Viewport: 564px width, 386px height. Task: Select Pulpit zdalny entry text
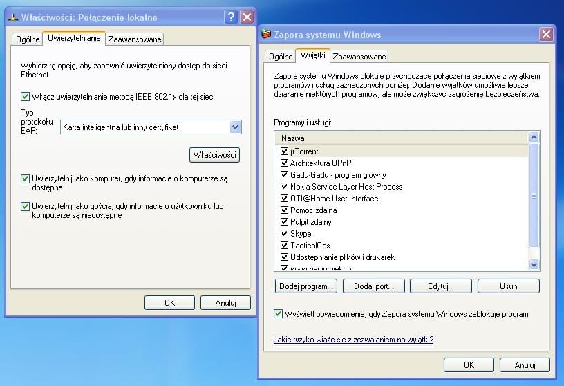[x=311, y=222]
